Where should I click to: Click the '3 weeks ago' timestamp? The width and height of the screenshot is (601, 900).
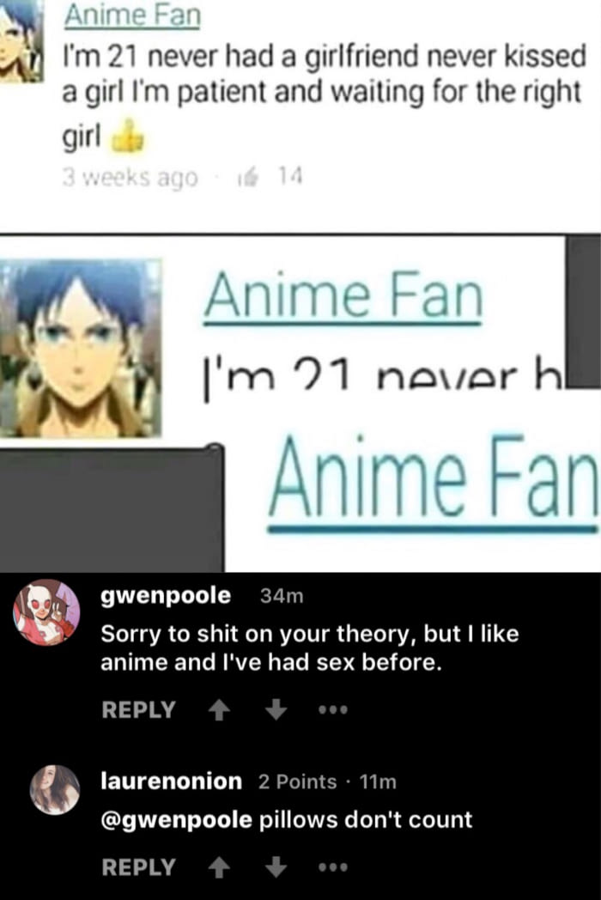coord(130,178)
